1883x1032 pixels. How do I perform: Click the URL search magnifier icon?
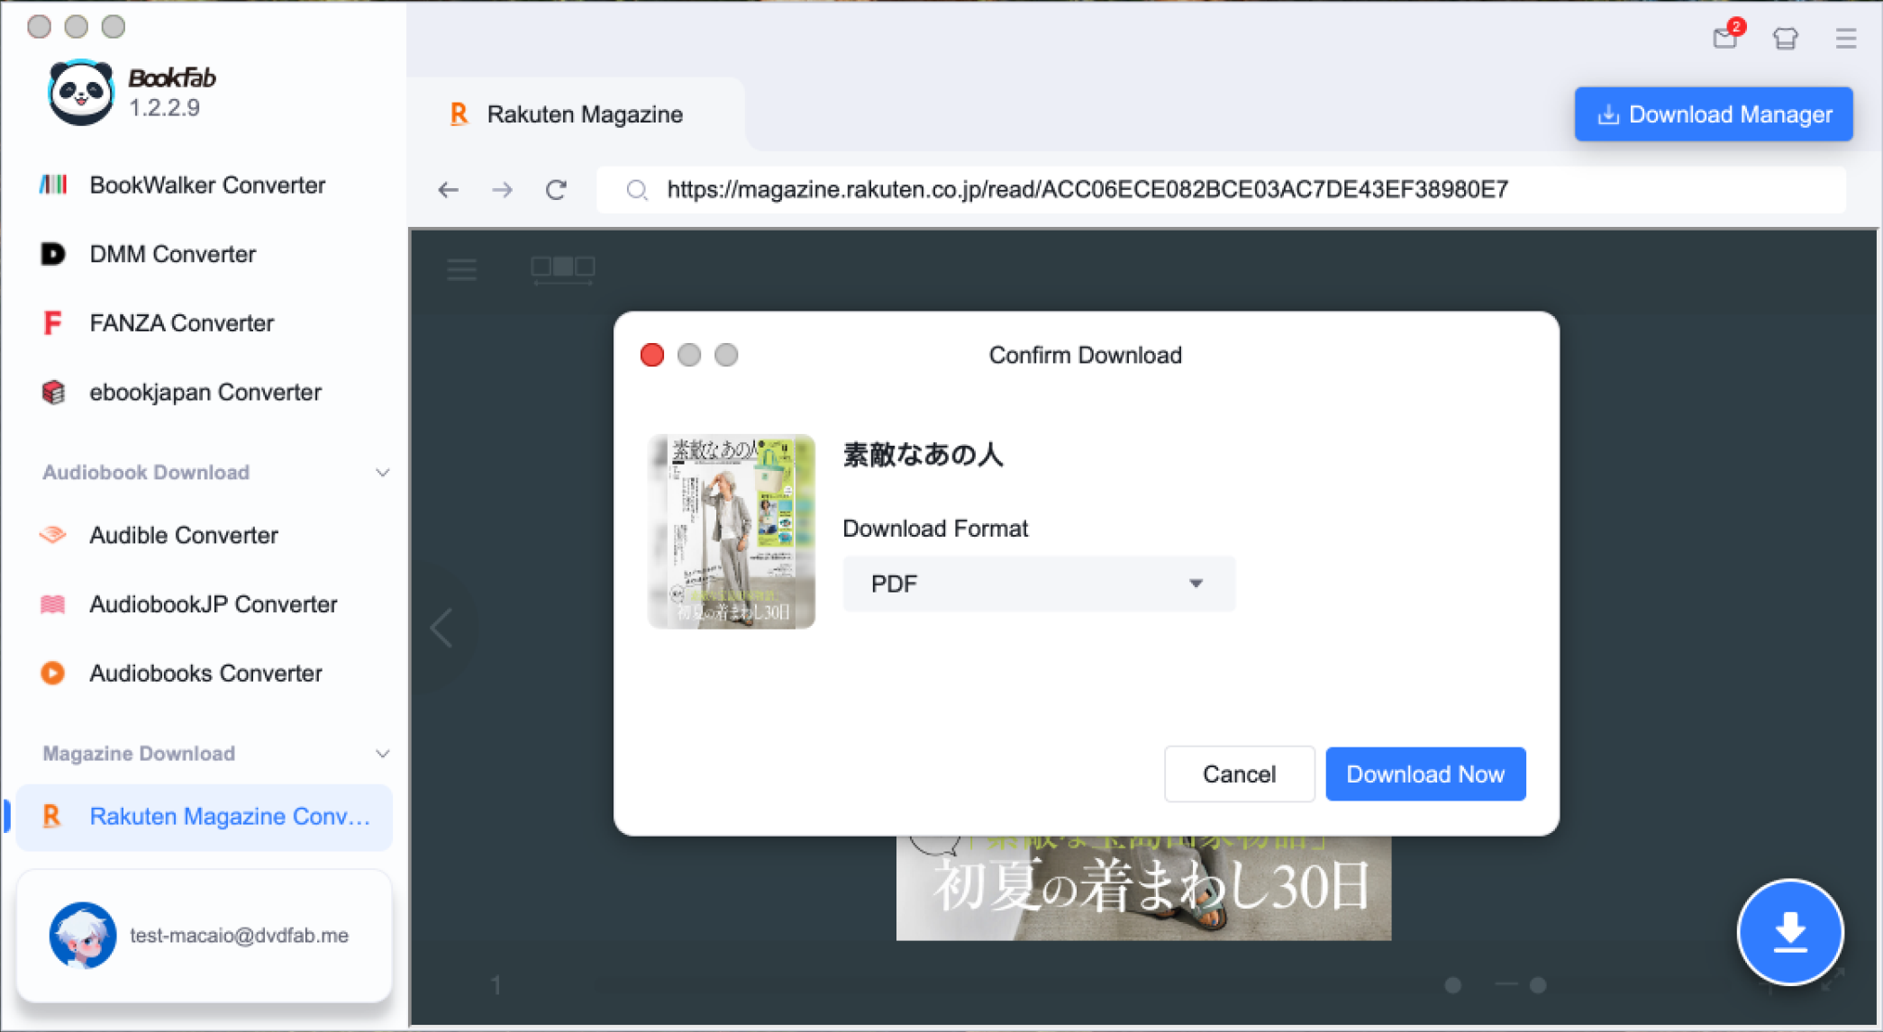[x=637, y=190]
